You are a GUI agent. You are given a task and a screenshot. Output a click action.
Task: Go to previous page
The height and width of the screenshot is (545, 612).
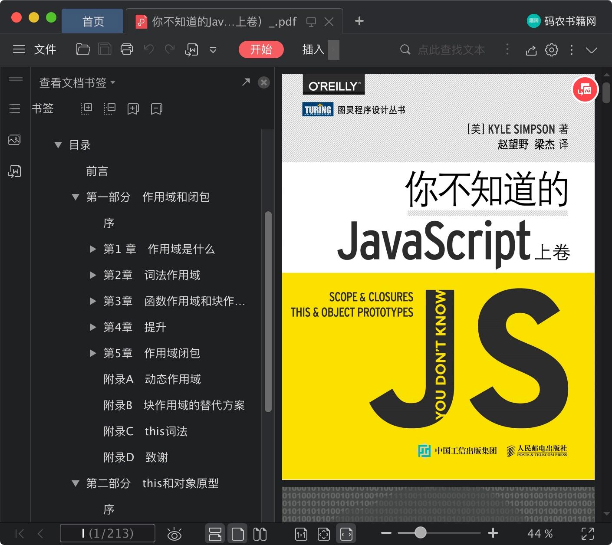[40, 533]
